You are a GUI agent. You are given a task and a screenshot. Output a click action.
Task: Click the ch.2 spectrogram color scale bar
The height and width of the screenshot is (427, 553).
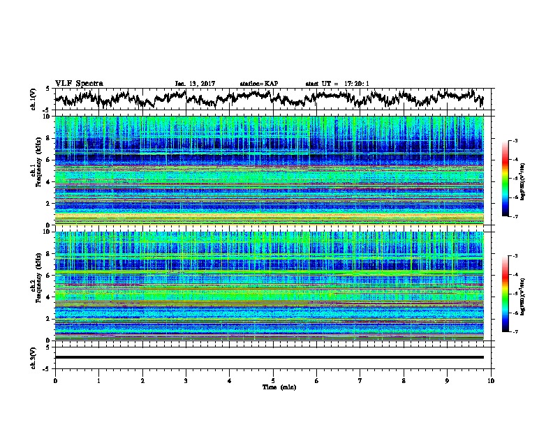point(505,294)
